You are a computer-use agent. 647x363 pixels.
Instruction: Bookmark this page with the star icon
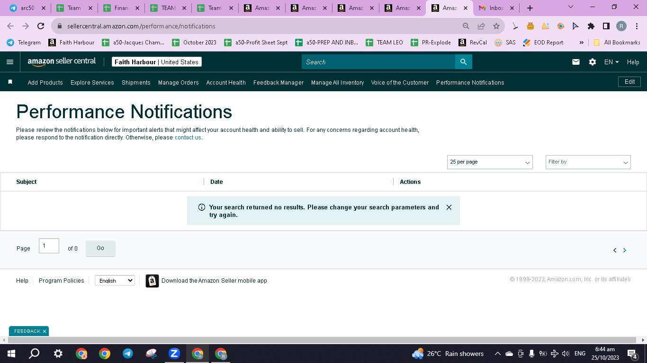[496, 26]
